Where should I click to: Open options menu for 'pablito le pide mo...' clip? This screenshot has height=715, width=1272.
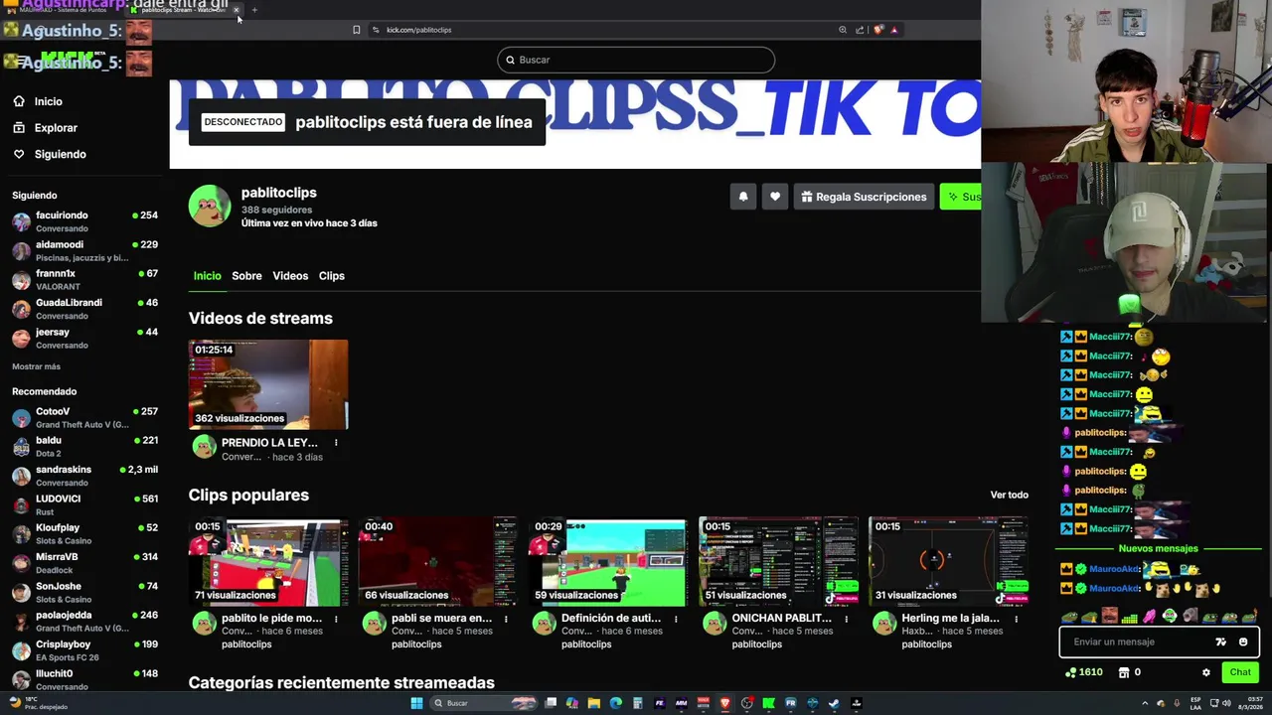tap(336, 619)
